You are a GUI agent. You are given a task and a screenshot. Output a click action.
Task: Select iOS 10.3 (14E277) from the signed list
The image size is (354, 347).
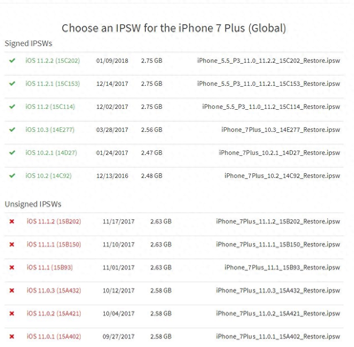click(x=50, y=129)
